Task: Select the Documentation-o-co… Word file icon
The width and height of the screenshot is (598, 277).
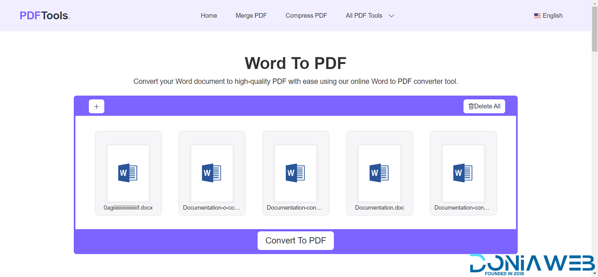Action: [x=212, y=173]
